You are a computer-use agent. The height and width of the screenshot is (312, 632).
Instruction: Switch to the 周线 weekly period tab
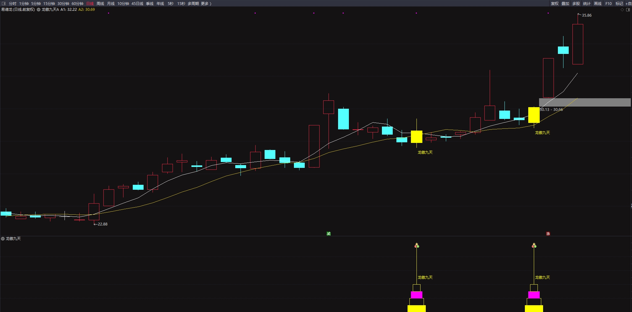[x=100, y=3]
